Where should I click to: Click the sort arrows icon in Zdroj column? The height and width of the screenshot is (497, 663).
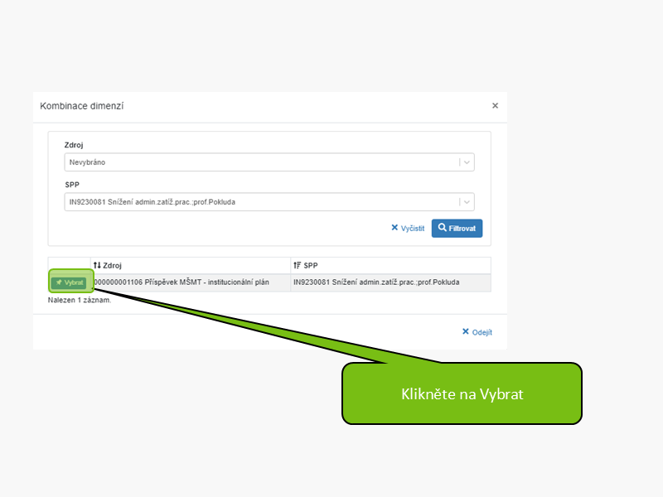pyautogui.click(x=97, y=265)
